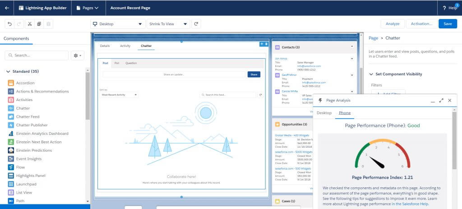Open the Jon Amos contact link

(281, 59)
